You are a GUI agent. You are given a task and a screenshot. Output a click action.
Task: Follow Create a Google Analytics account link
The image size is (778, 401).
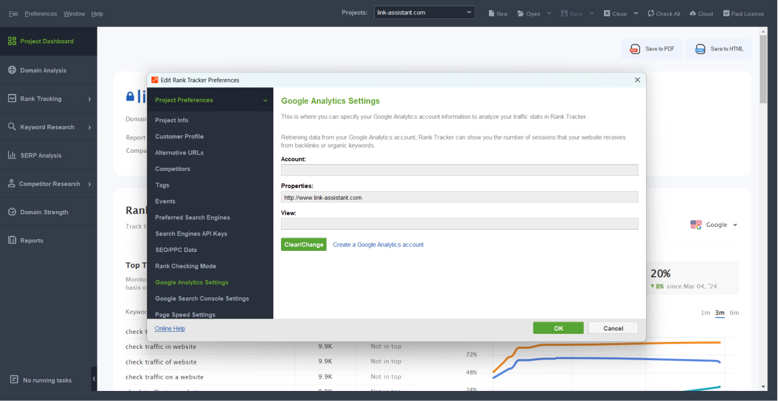click(x=378, y=244)
